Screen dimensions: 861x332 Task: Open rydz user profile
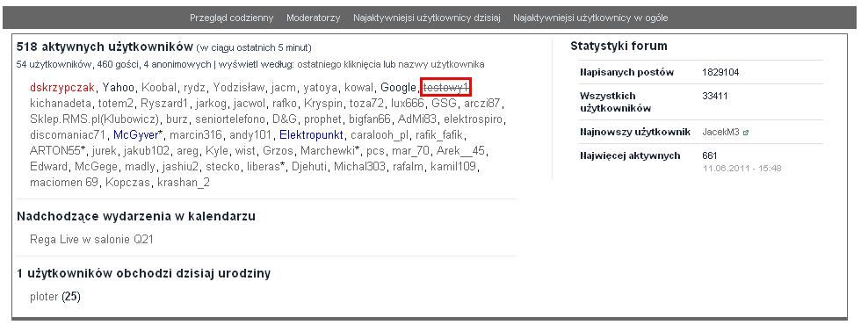[x=194, y=87]
